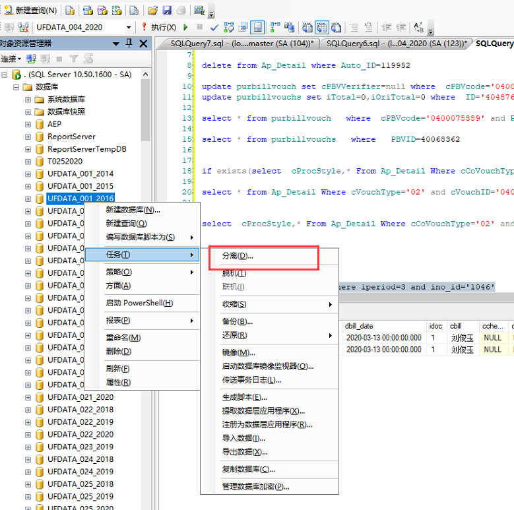Switch to the SQLQuery6.sql tab
This screenshot has height=510, width=514.
point(397,44)
